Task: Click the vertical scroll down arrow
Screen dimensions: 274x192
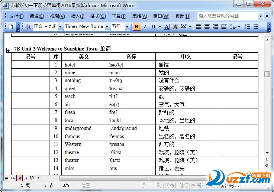Action: click(267, 153)
